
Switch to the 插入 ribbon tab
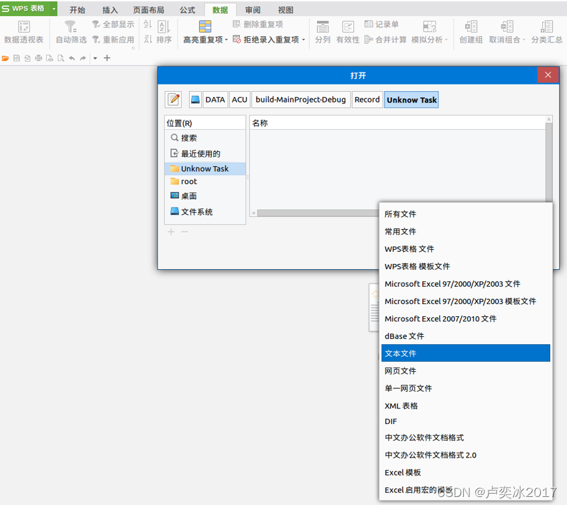[110, 10]
